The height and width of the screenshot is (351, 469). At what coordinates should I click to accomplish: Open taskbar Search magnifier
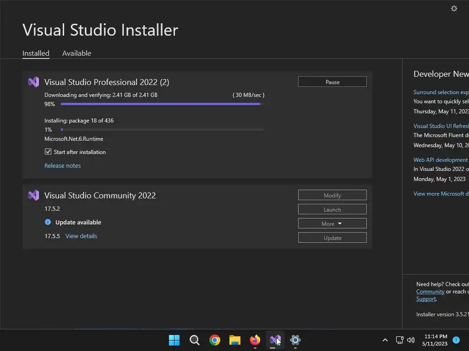click(x=194, y=340)
